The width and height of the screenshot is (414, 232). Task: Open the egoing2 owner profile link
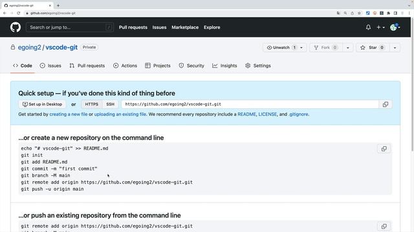[29, 47]
